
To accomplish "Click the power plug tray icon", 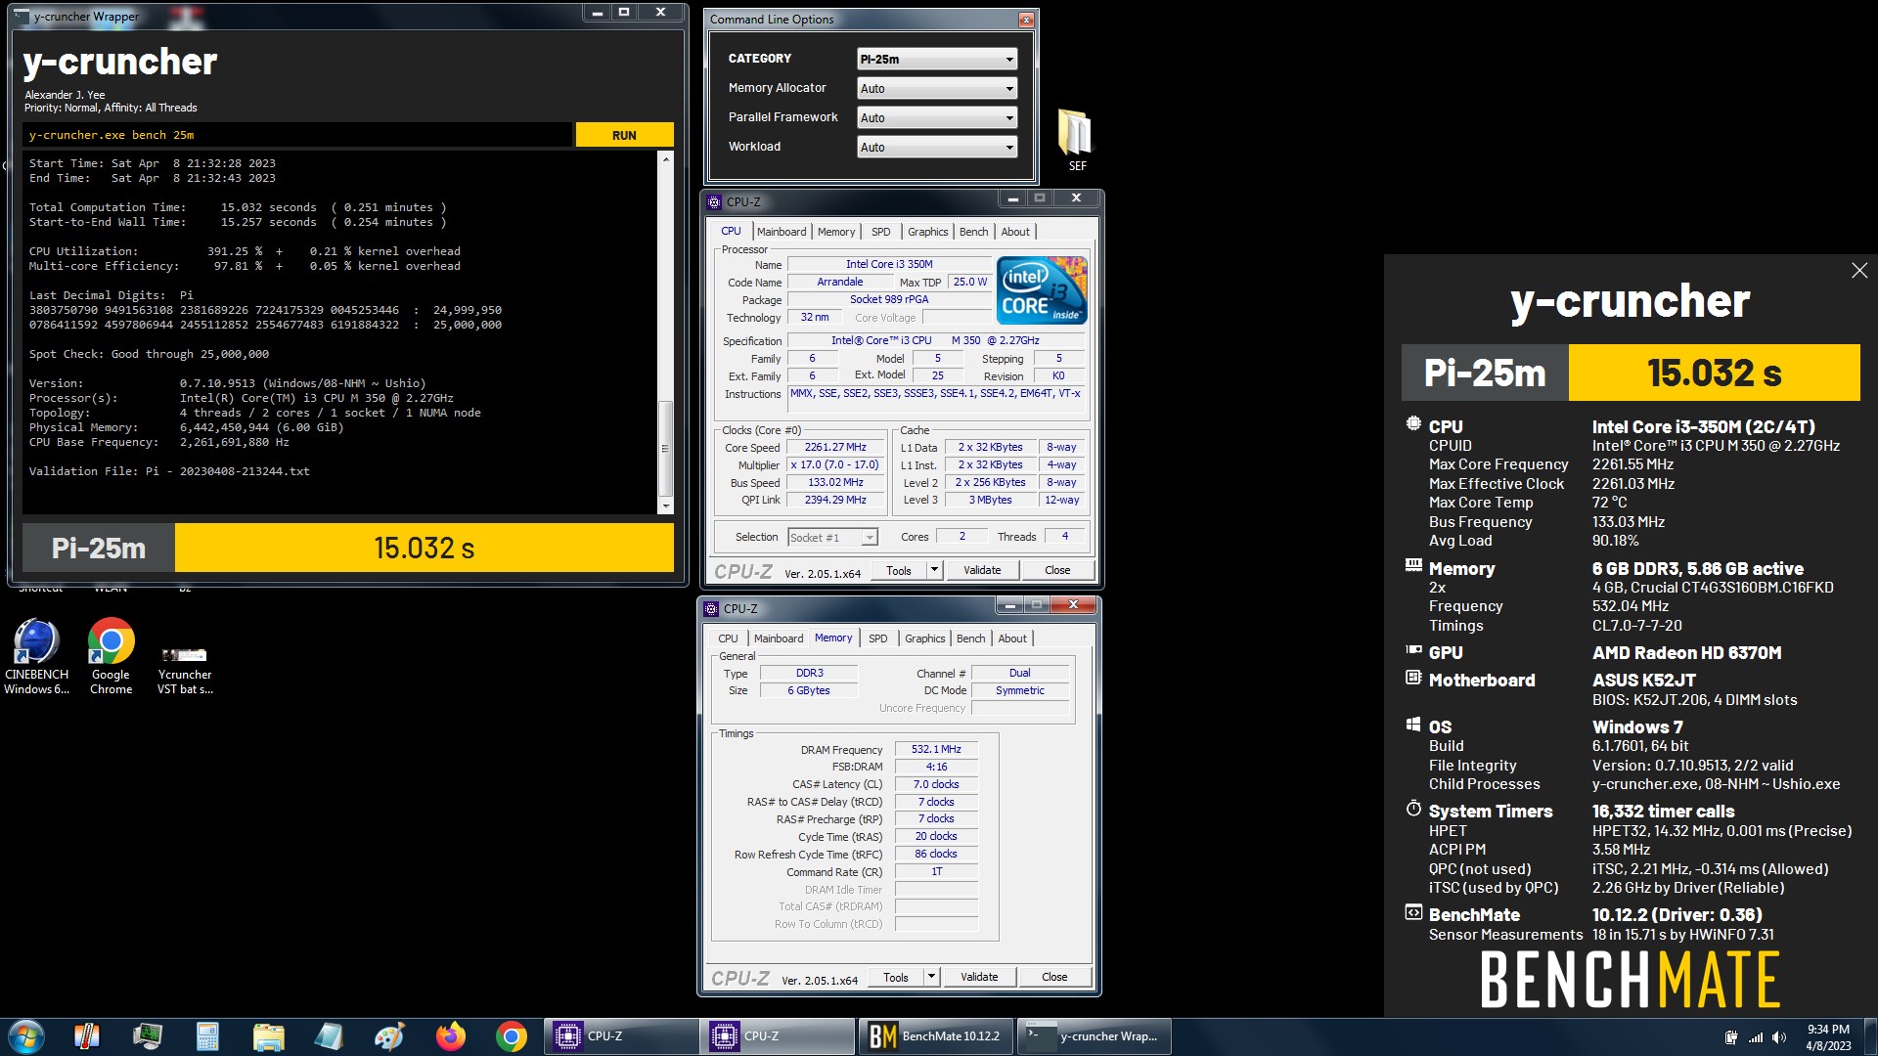I will pyautogui.click(x=1731, y=1037).
